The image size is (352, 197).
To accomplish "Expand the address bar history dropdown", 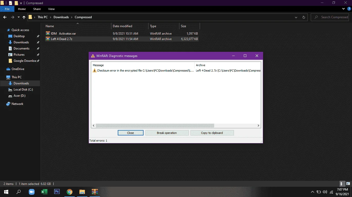I will point(296,17).
